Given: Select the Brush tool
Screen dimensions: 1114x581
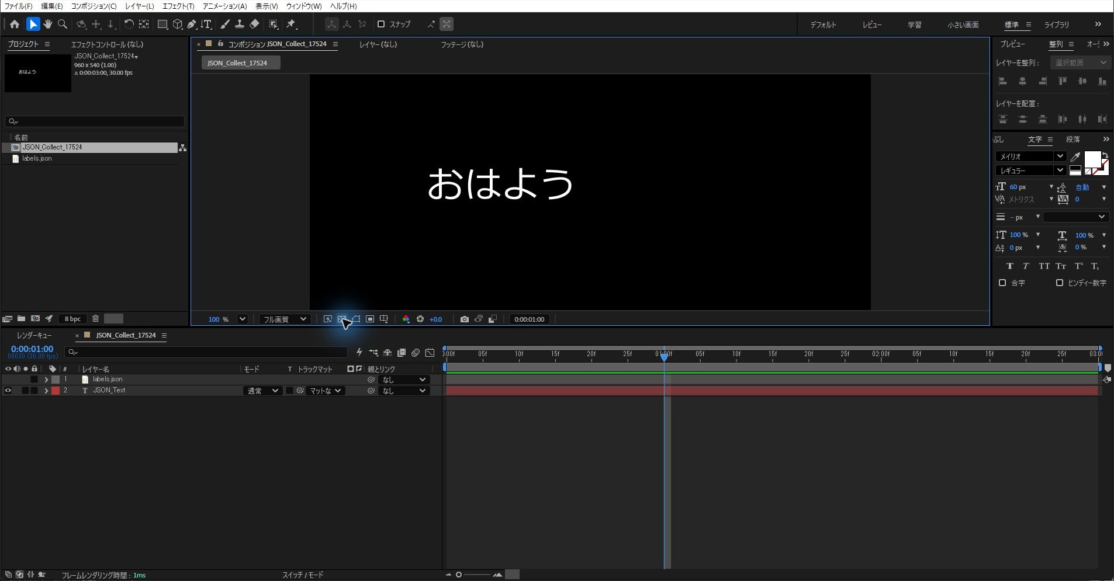Looking at the screenshot, I should [225, 24].
